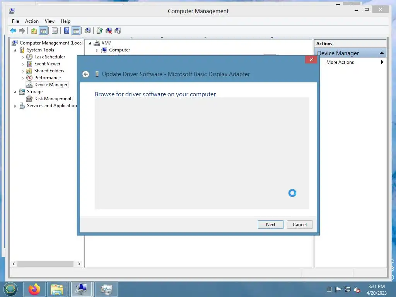Select Computer in the device list

coord(119,50)
